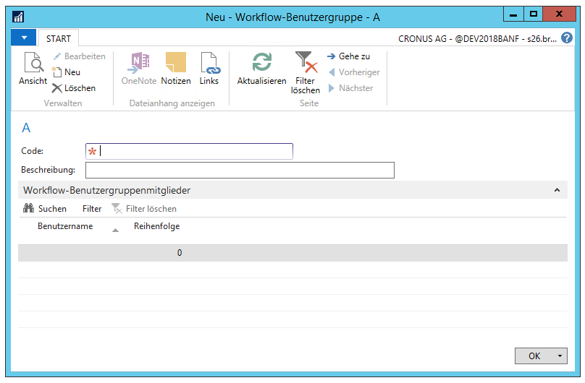This screenshot has width=585, height=383.
Task: Open the OK button dropdown arrow
Action: 560,356
